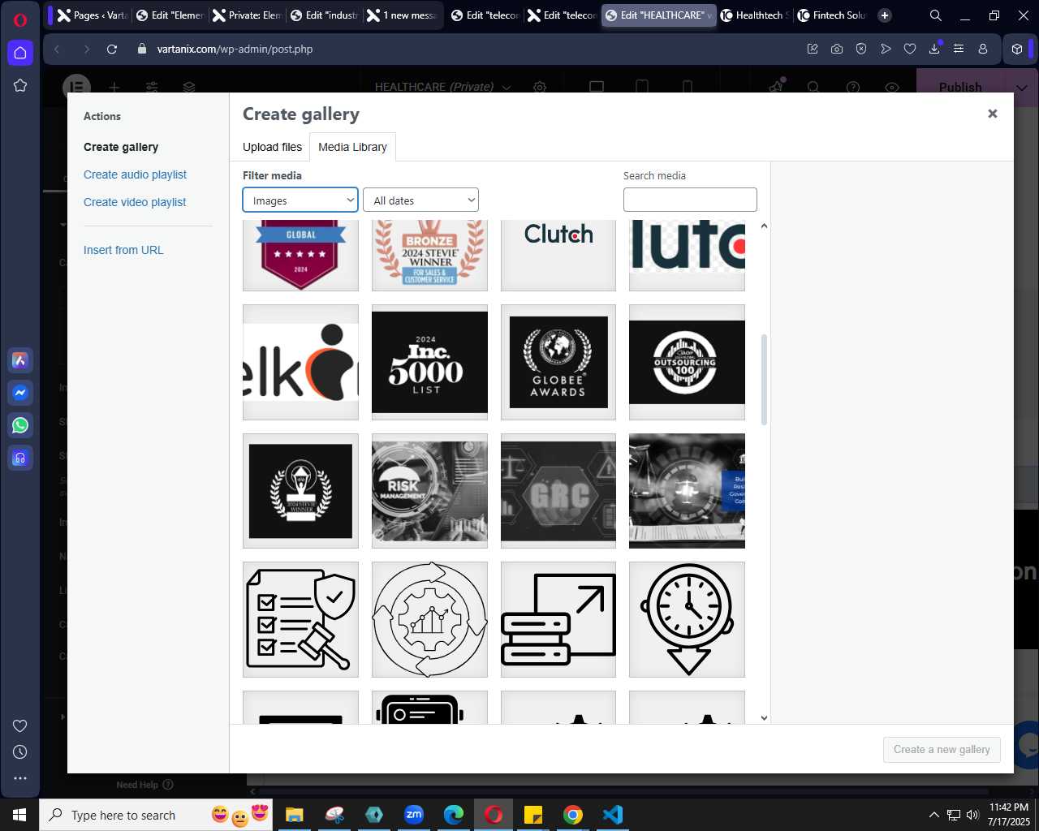This screenshot has width=1039, height=831.
Task: Open Opera history clock icon
Action: (x=20, y=752)
